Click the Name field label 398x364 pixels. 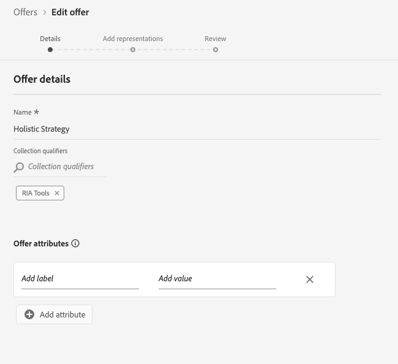click(23, 112)
